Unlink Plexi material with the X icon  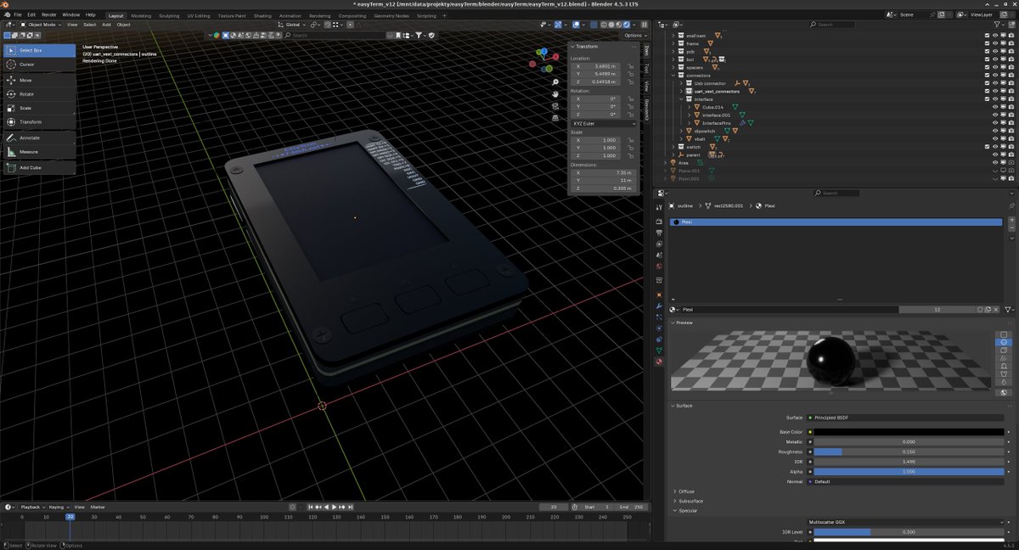[996, 310]
